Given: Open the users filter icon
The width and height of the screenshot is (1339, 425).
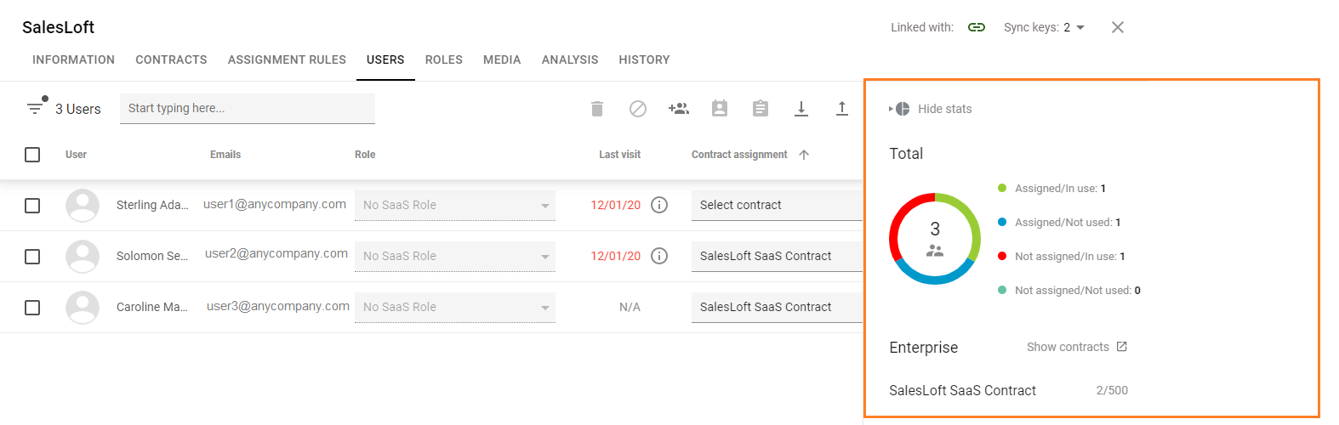Looking at the screenshot, I should coord(34,108).
